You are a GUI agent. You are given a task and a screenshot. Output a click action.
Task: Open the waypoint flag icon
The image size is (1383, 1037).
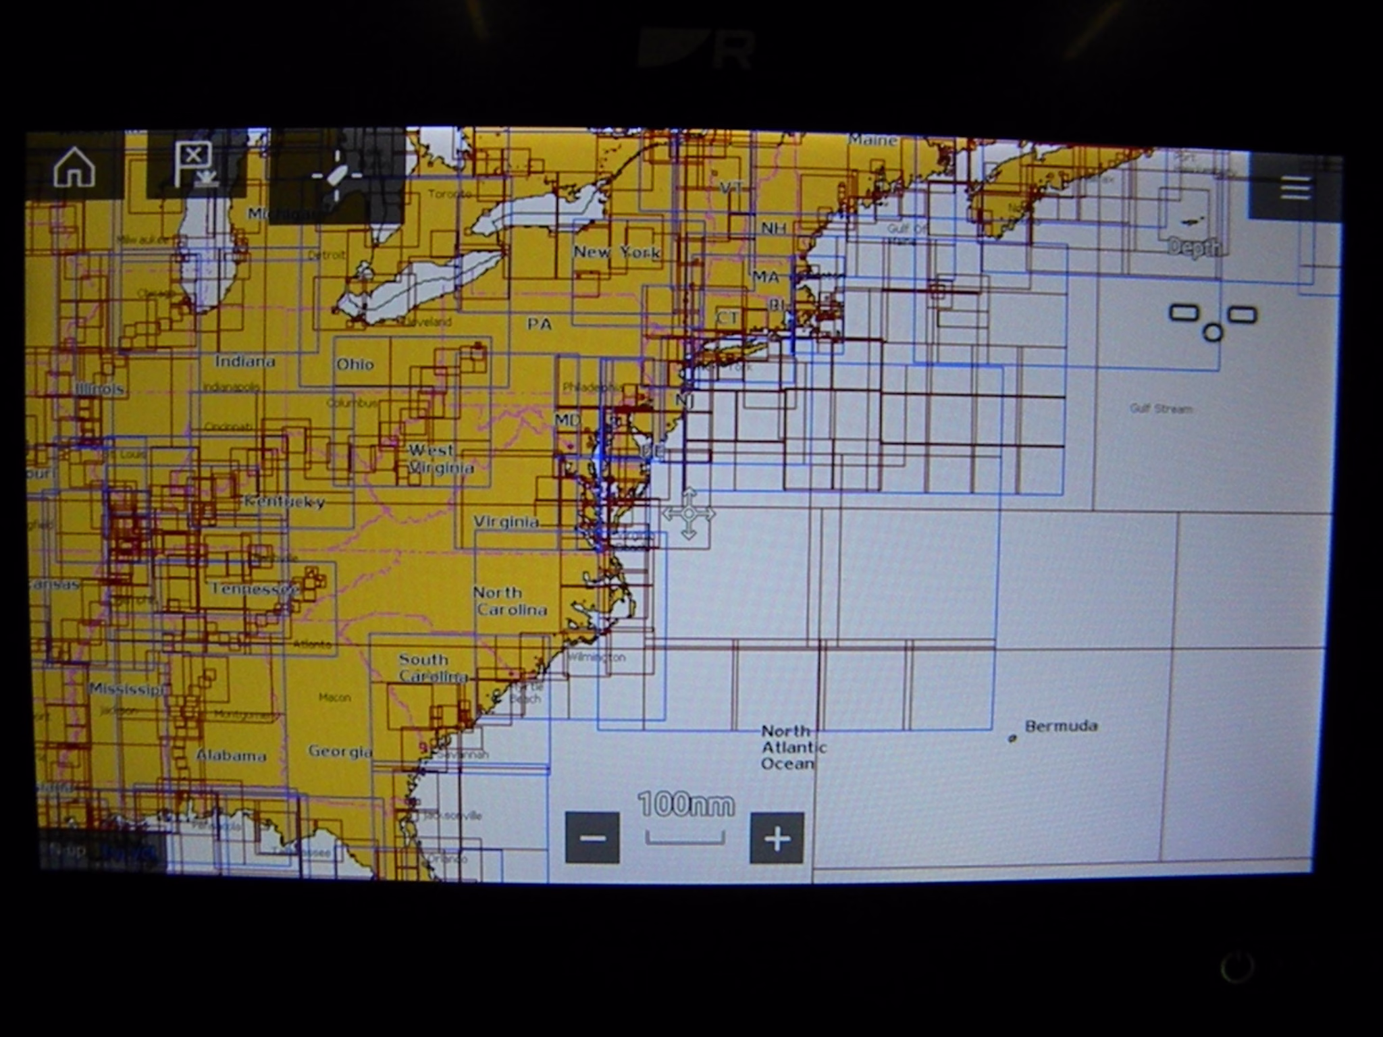coord(195,165)
